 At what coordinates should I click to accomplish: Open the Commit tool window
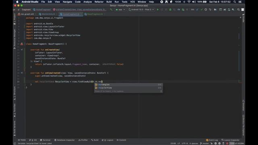pyautogui.click(x=121, y=140)
